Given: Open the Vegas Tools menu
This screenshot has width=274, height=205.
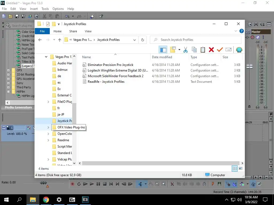Looking at the screenshot, I should 45,9.
